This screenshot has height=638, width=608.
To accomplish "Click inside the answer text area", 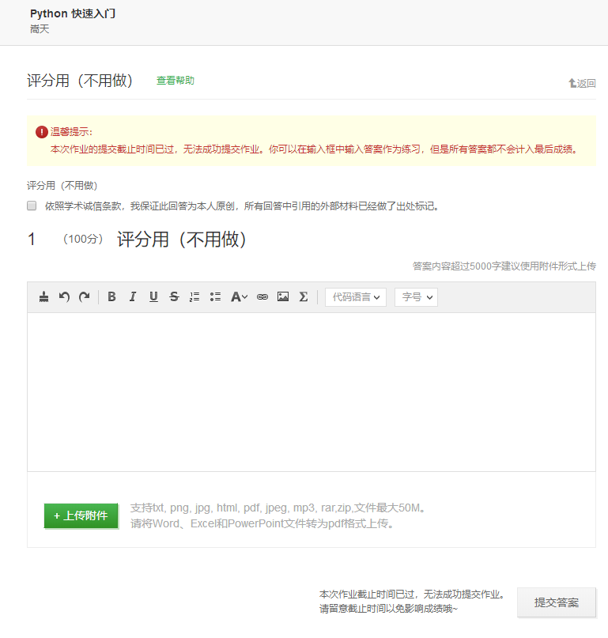I will coord(311,391).
